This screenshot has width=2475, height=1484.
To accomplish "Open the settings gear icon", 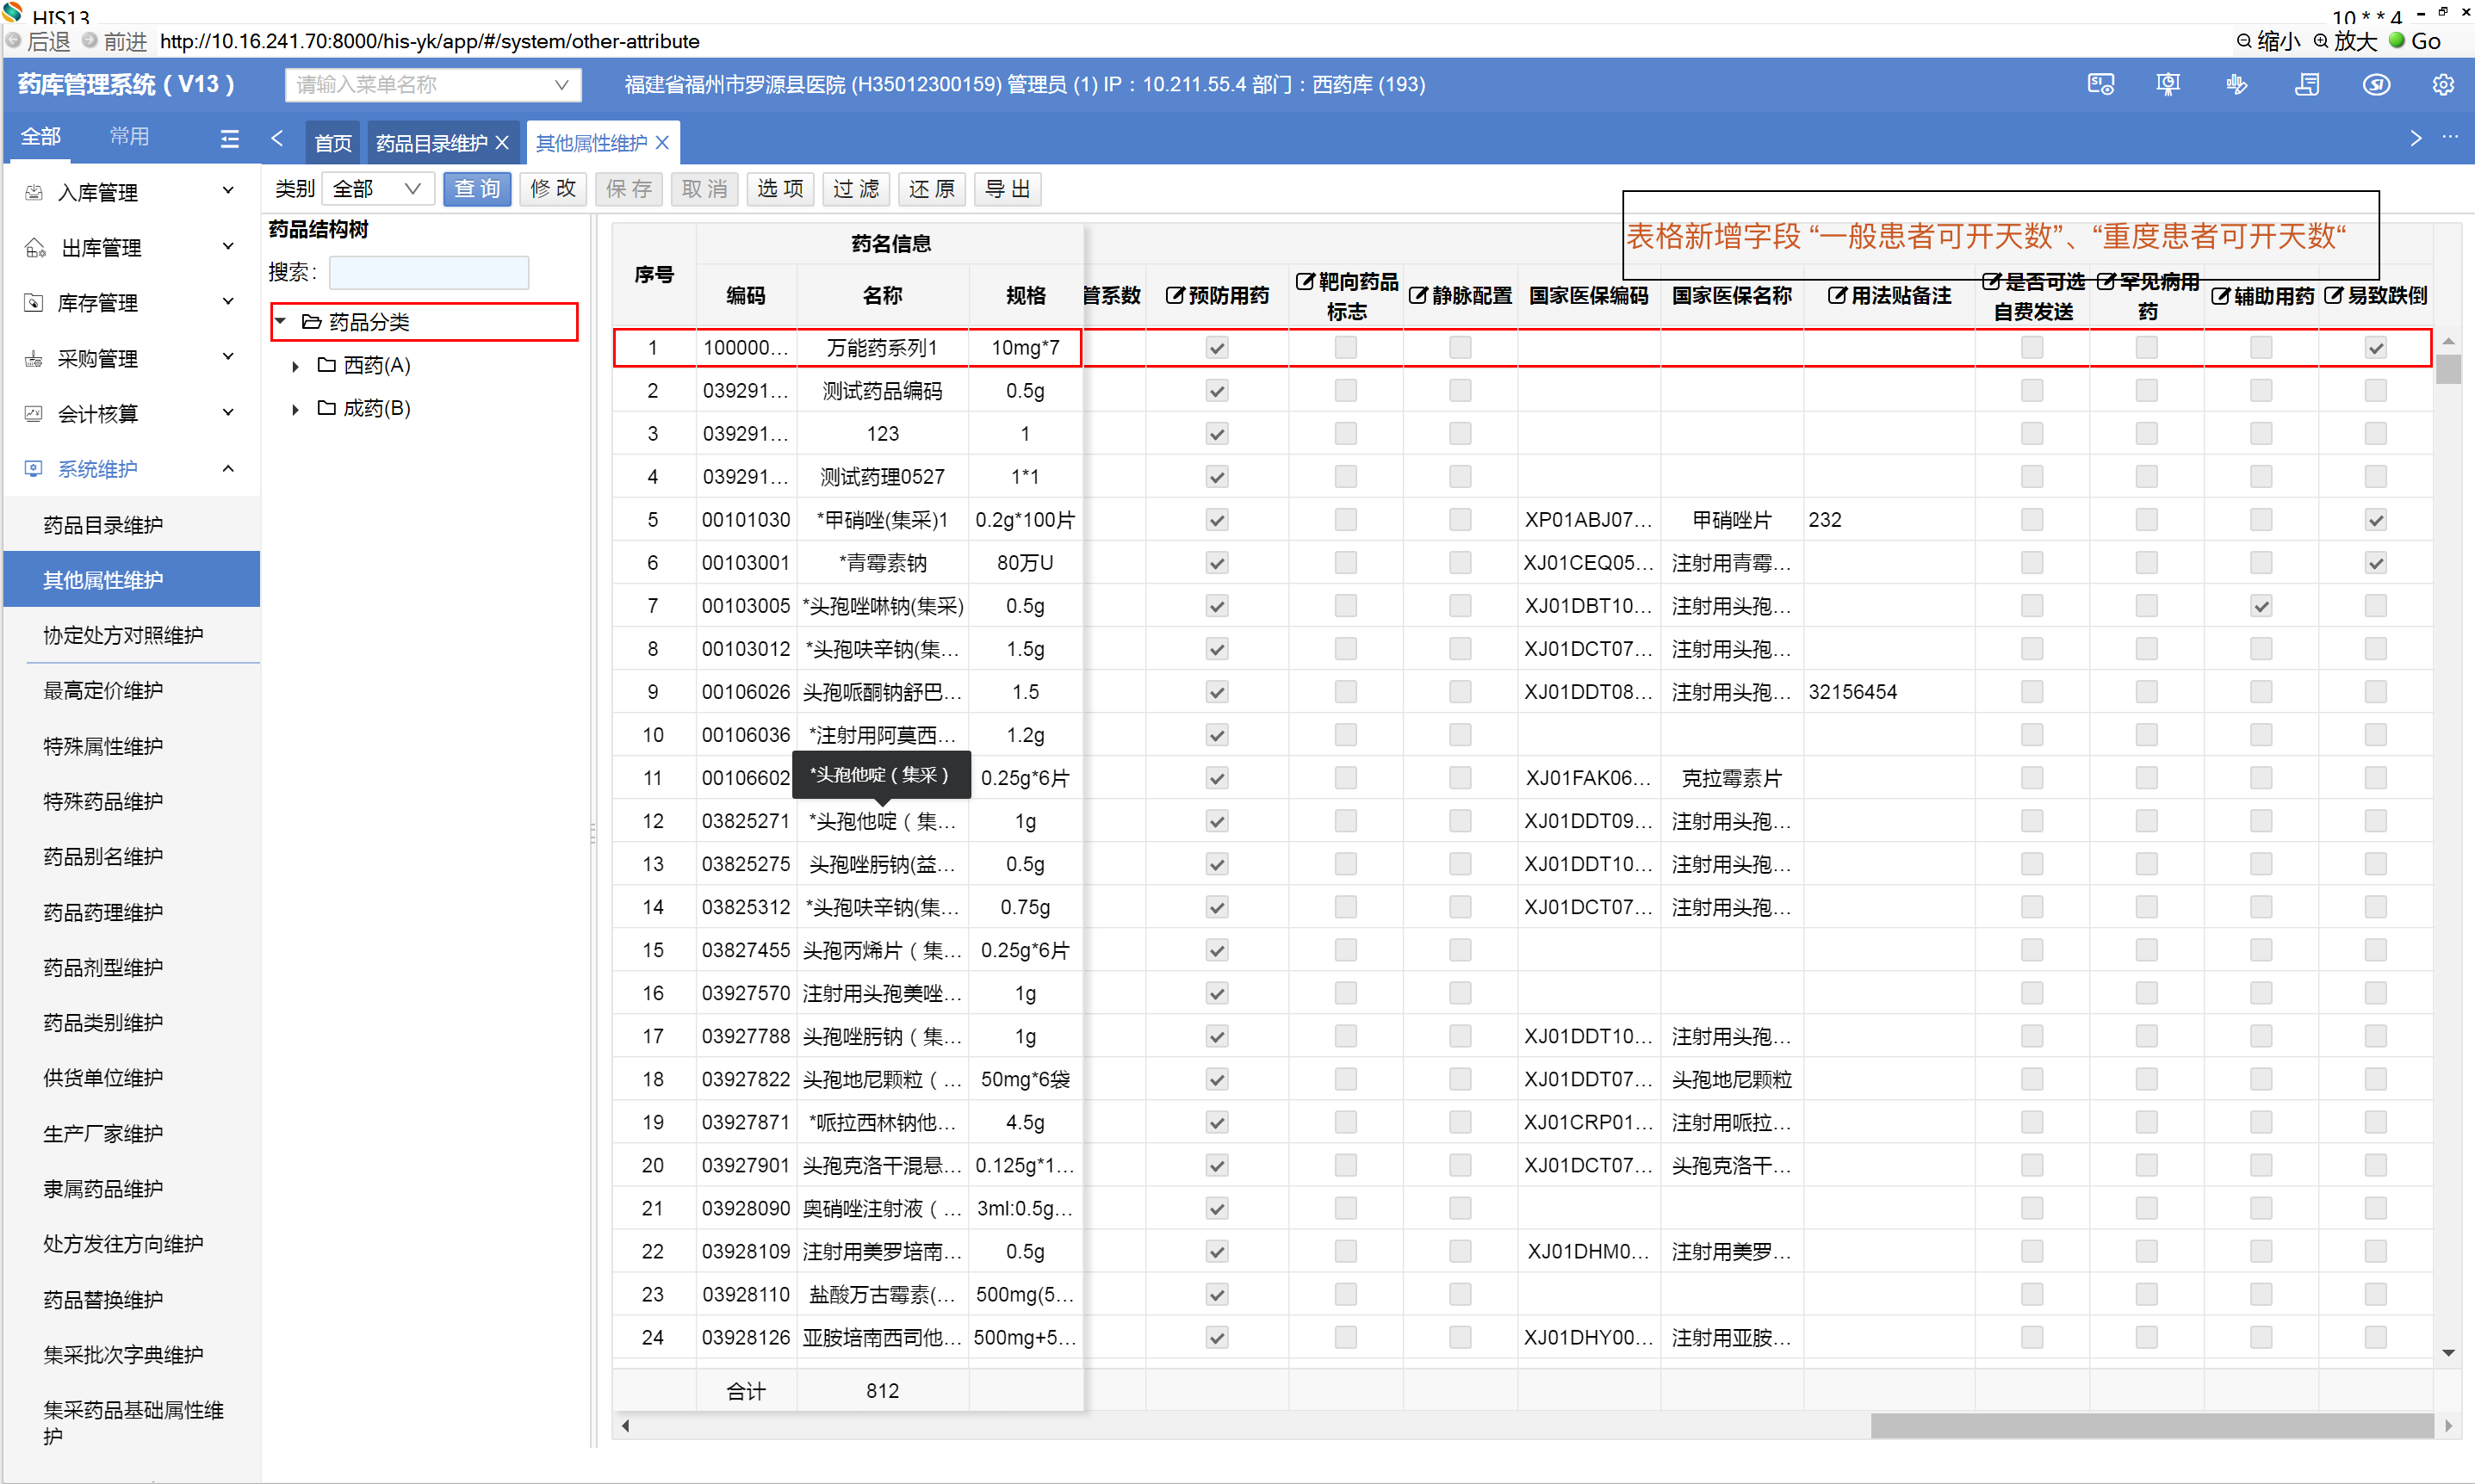I will [2442, 85].
